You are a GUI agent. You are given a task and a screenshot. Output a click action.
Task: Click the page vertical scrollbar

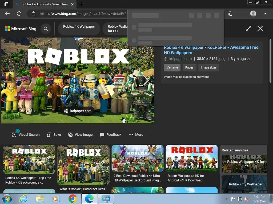coord(270,61)
